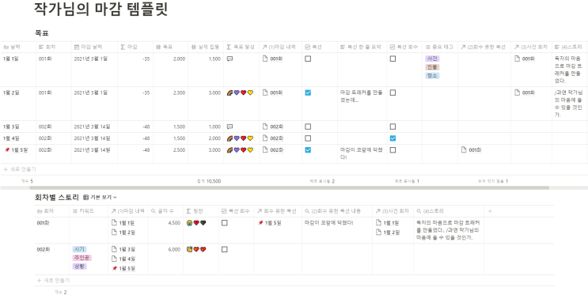Click the 개수 2 footer of the story table
This screenshot has width=588, height=295.
tap(61, 292)
